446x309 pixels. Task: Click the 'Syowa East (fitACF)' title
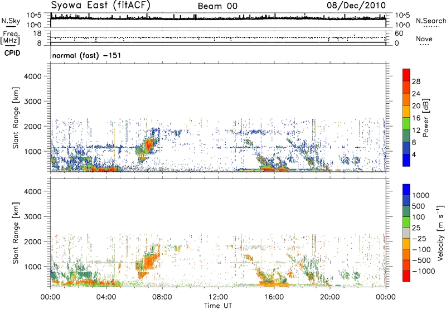100,6
